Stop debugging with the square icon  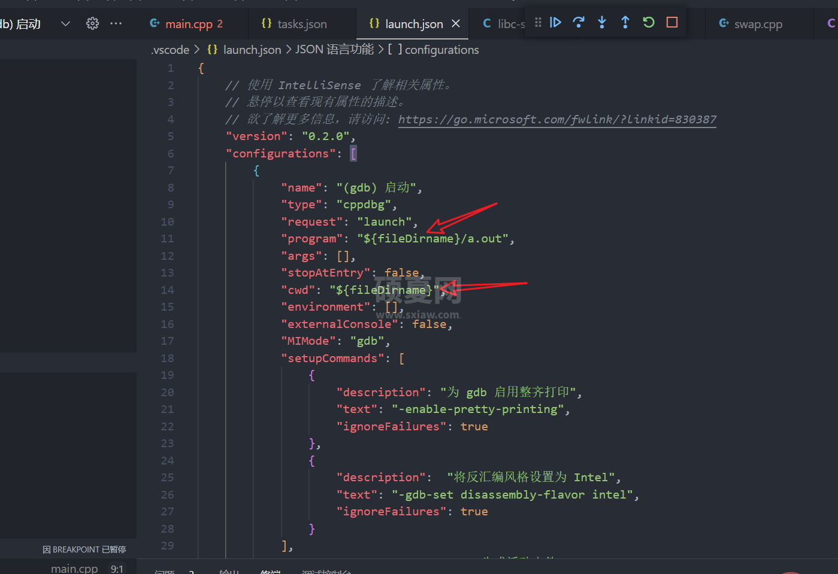coord(672,23)
